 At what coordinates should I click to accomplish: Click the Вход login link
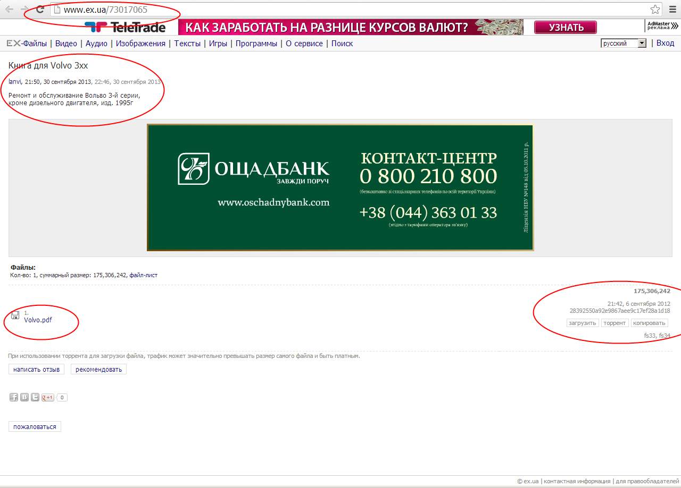pyautogui.click(x=665, y=43)
